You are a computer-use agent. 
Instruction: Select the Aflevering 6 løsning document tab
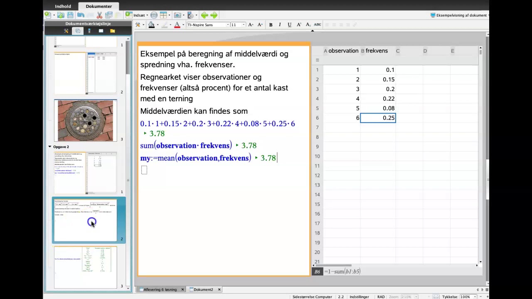click(160, 289)
